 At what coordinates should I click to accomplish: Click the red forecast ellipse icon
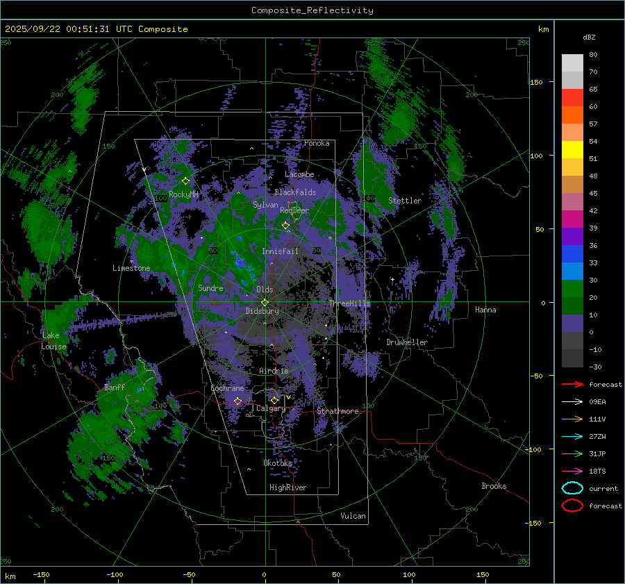click(572, 506)
